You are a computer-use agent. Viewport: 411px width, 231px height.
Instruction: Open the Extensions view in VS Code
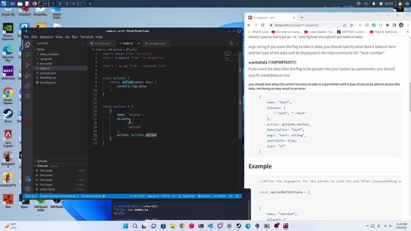[x=28, y=86]
